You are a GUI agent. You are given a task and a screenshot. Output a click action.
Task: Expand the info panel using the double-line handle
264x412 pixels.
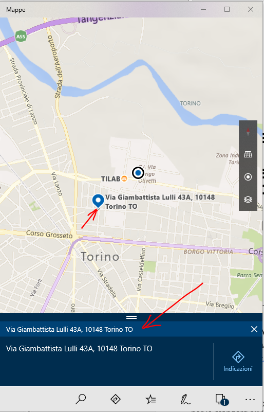tap(131, 317)
